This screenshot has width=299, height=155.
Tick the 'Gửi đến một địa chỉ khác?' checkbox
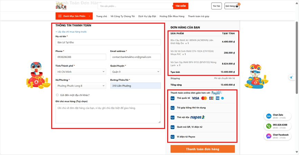57,95
